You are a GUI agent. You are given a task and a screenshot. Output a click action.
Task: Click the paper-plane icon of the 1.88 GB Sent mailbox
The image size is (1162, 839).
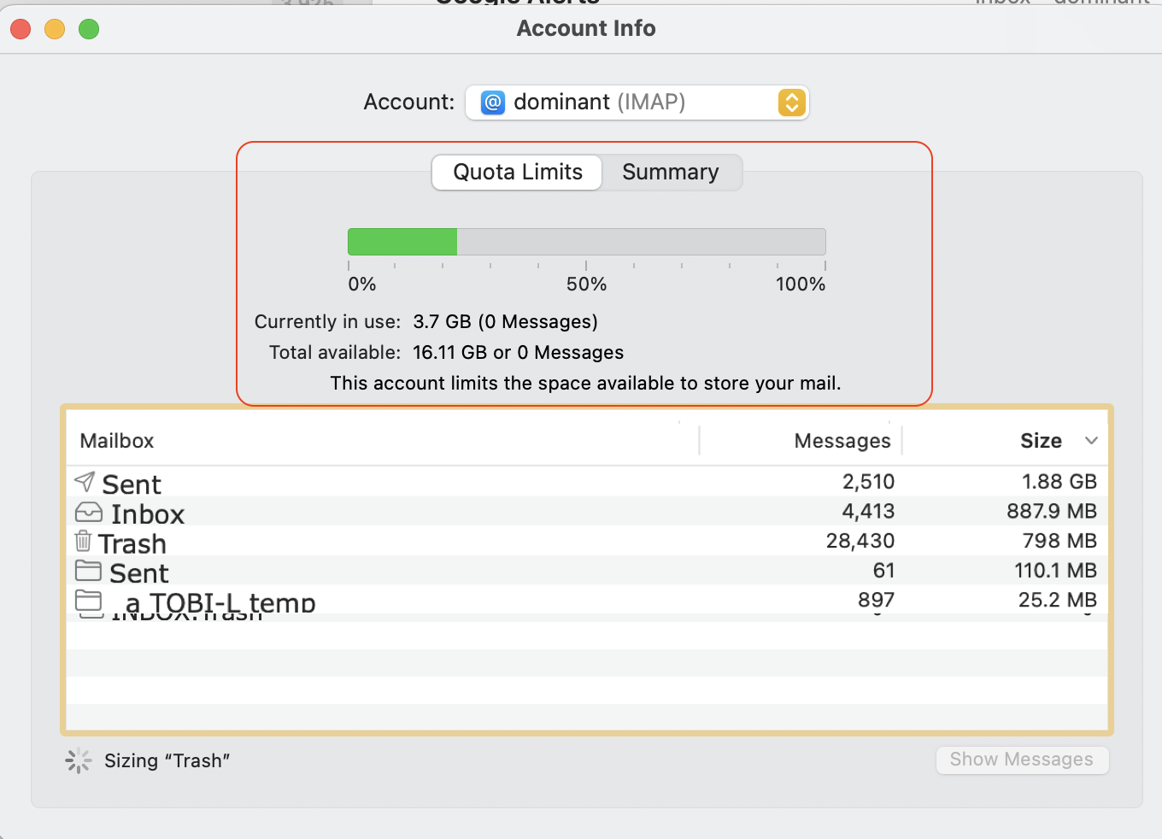coord(85,482)
